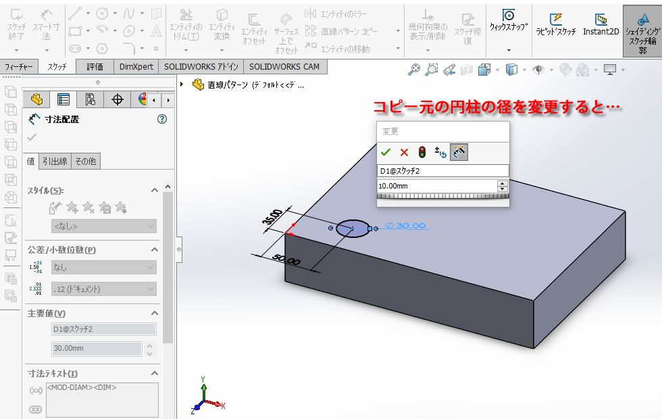662x419 pixels.
Task: Open the Hide/Show Items eye icon
Action: point(538,69)
